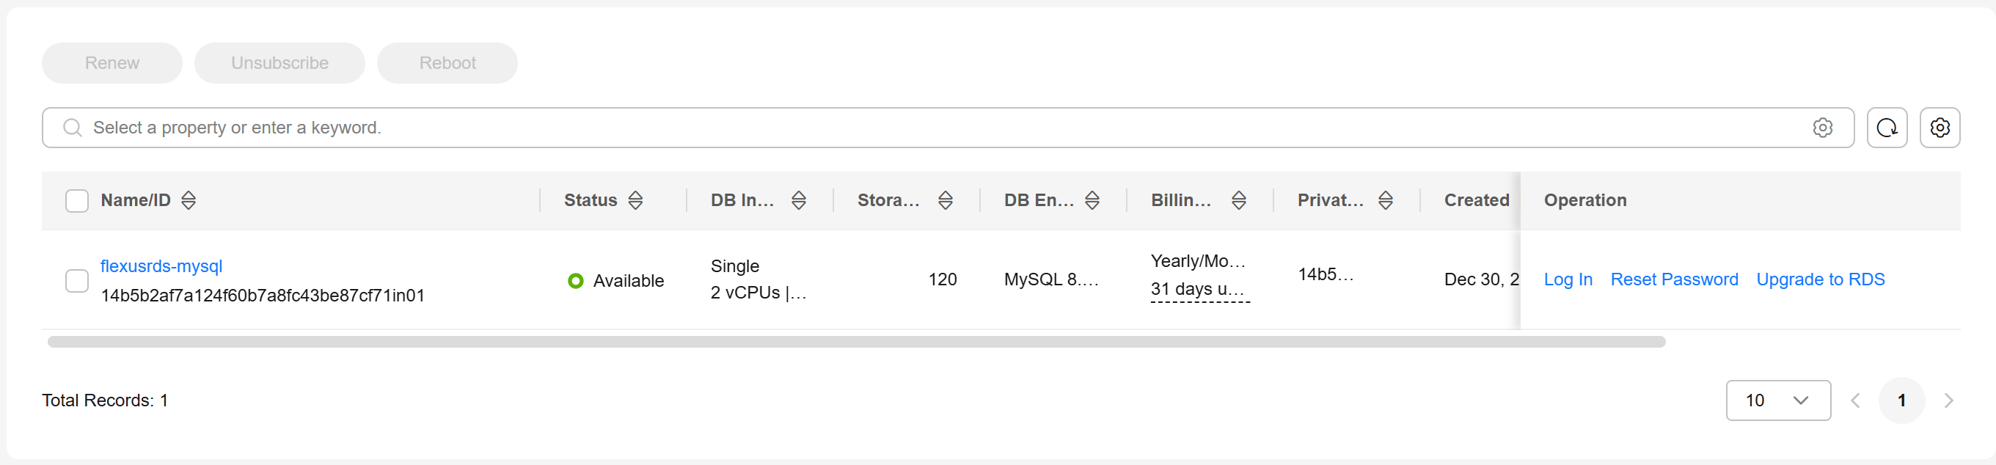The width and height of the screenshot is (1996, 465).
Task: Tick the flexusrds-mysql row checkbox
Action: tap(77, 281)
